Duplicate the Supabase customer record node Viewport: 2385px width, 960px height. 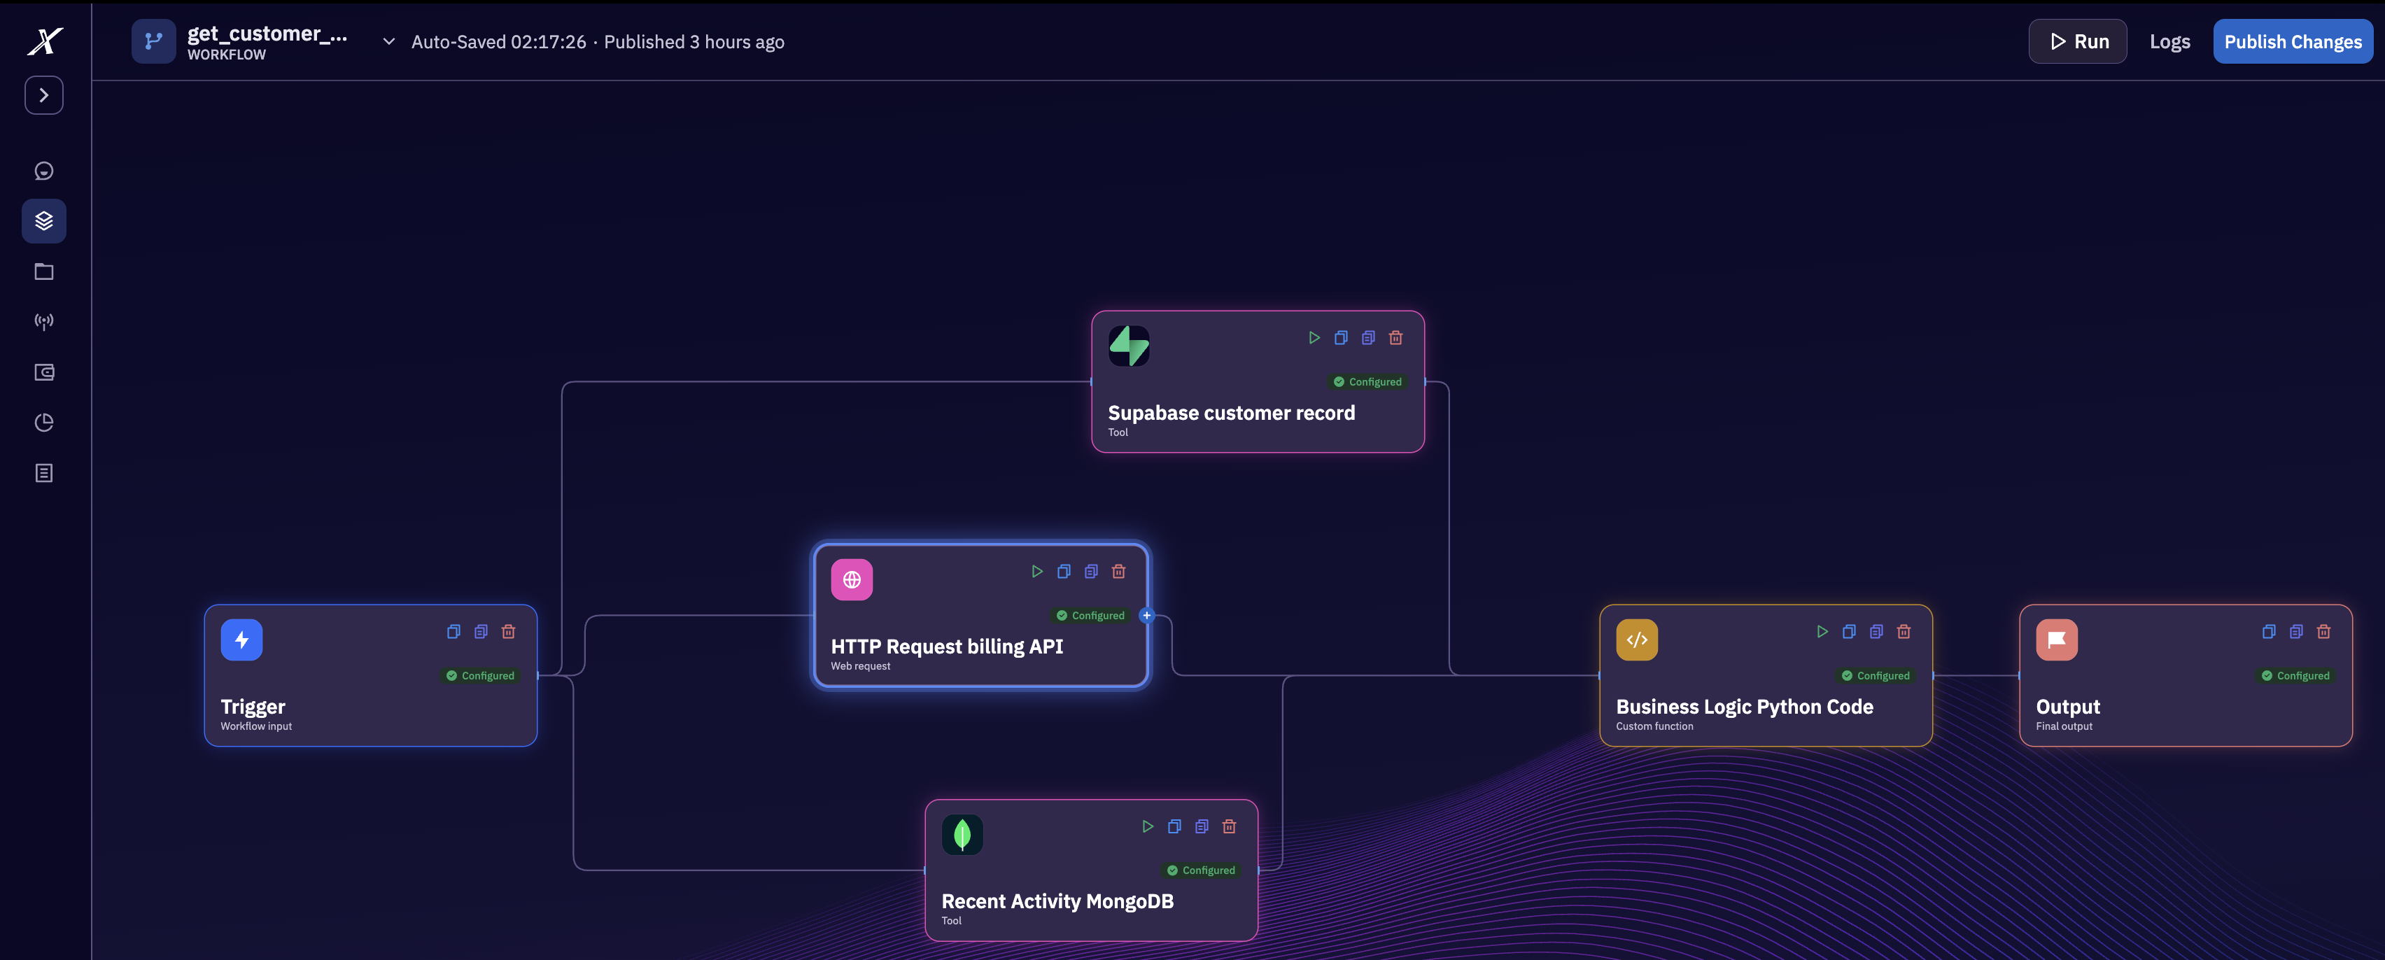(1368, 338)
